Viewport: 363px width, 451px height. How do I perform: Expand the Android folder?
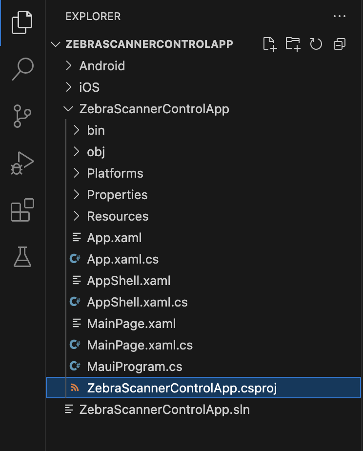point(102,66)
